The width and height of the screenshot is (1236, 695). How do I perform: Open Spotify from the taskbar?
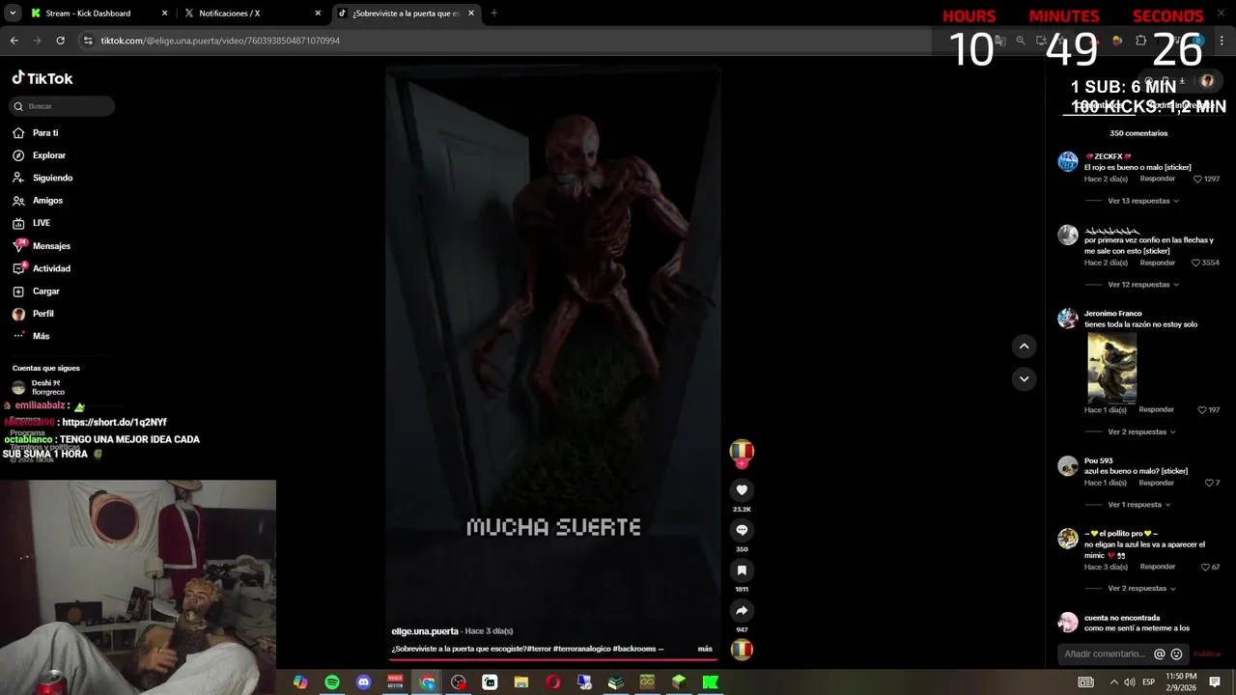tap(332, 682)
